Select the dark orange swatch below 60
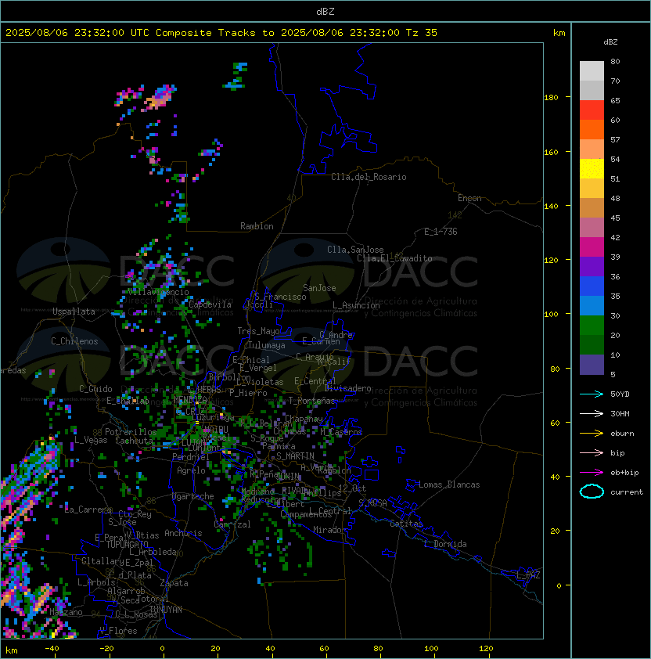 tap(592, 129)
